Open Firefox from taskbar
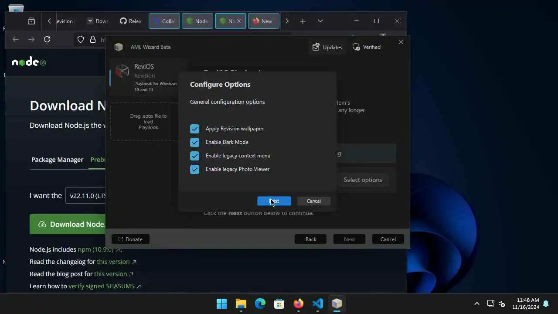Viewport: 558px width, 314px height. 298,304
